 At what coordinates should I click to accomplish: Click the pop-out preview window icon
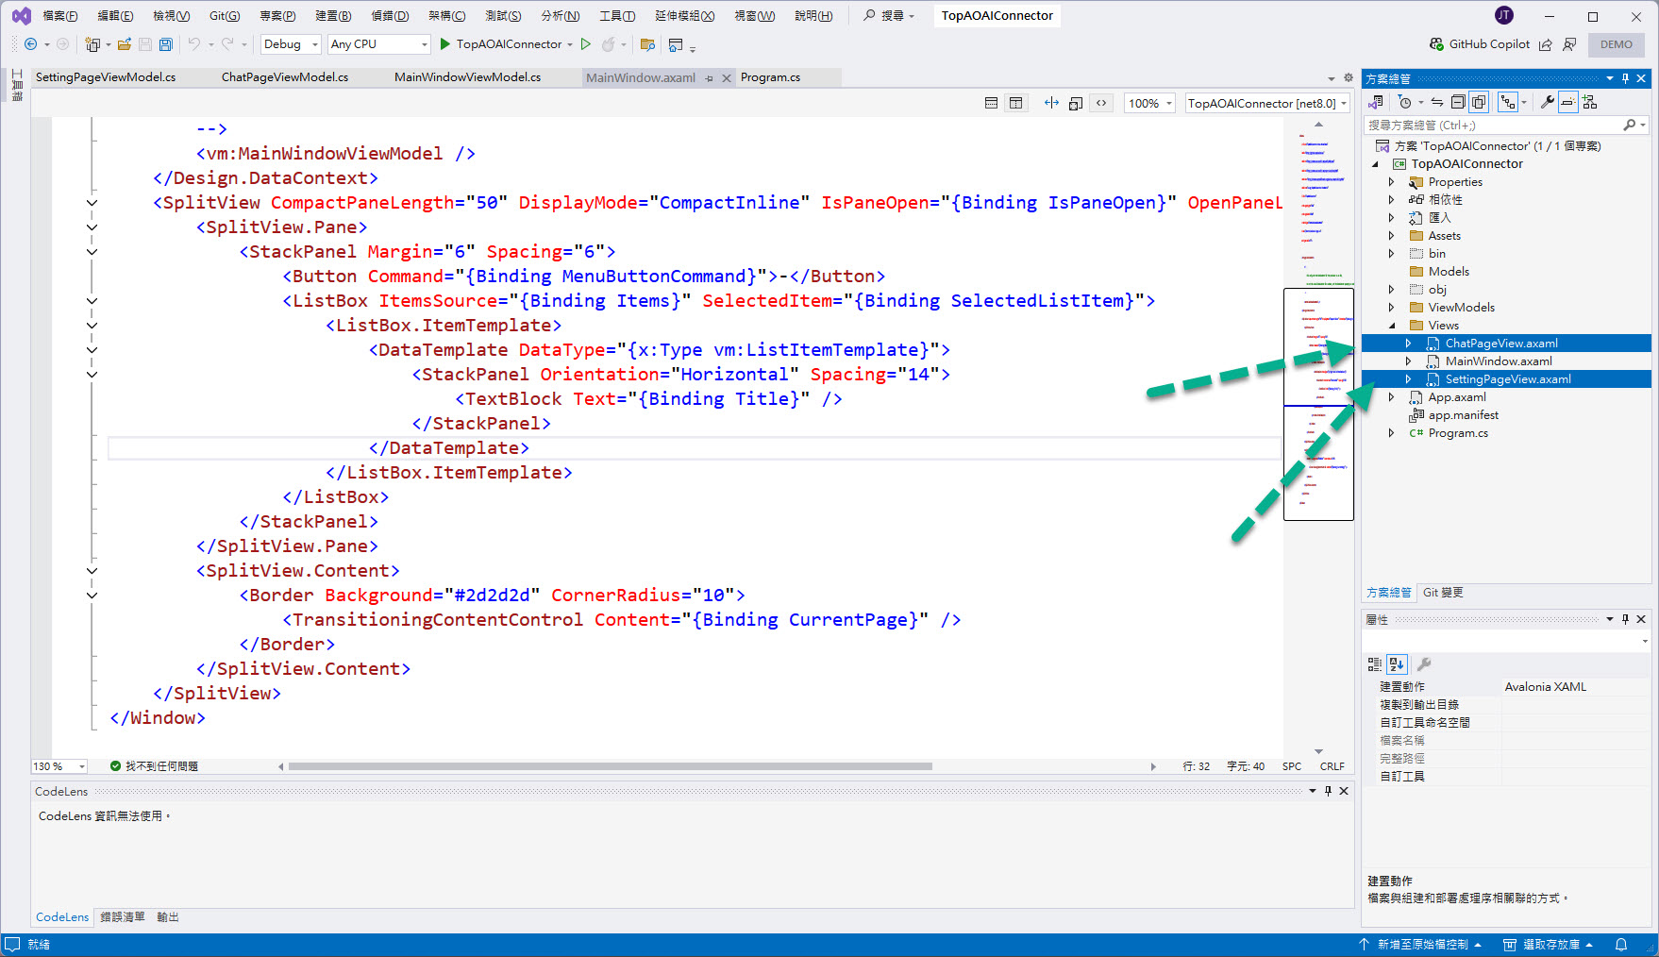point(1075,103)
